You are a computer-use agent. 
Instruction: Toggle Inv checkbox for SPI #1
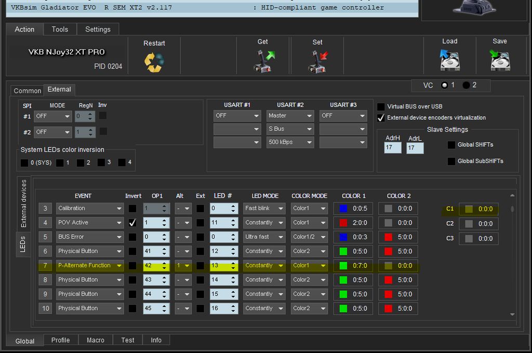click(102, 116)
